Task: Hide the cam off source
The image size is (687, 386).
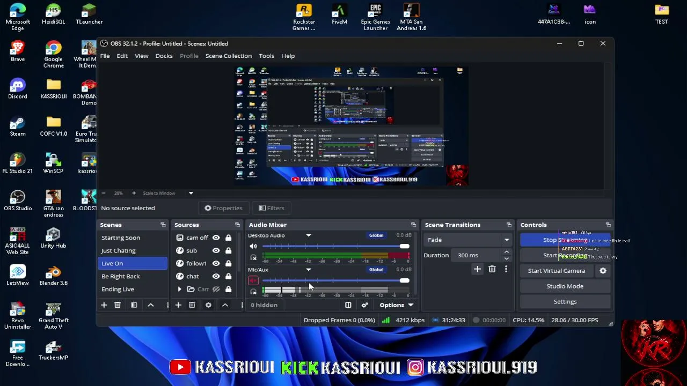Action: click(x=216, y=237)
